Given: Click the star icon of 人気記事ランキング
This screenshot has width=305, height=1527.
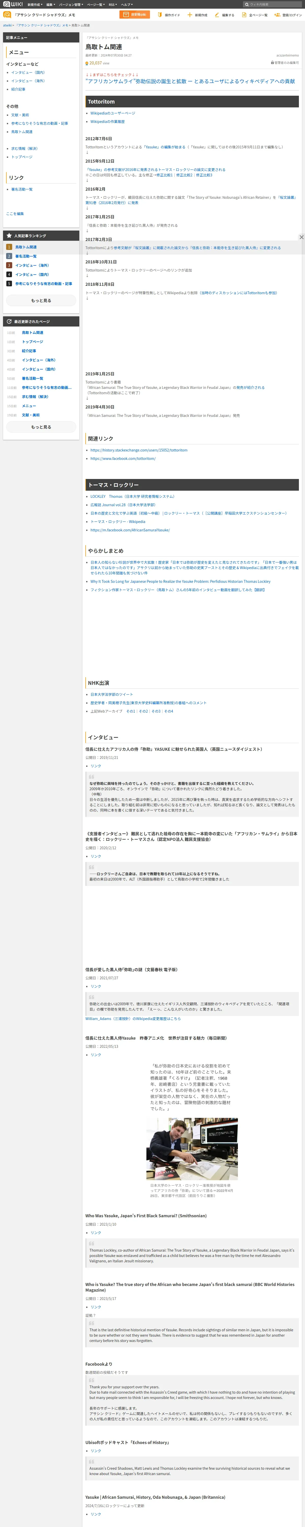Looking at the screenshot, I should point(9,235).
